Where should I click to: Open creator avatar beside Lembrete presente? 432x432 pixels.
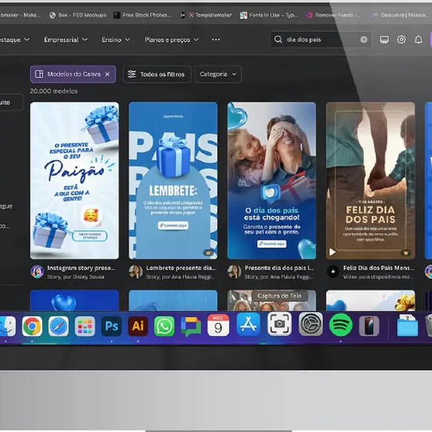136,271
